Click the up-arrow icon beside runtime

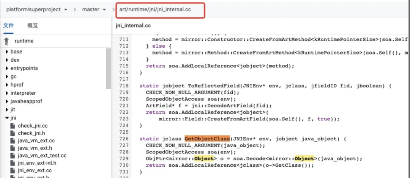click(6, 41)
